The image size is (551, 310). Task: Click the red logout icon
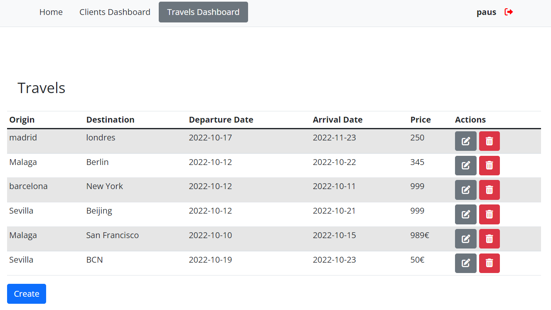pos(509,12)
